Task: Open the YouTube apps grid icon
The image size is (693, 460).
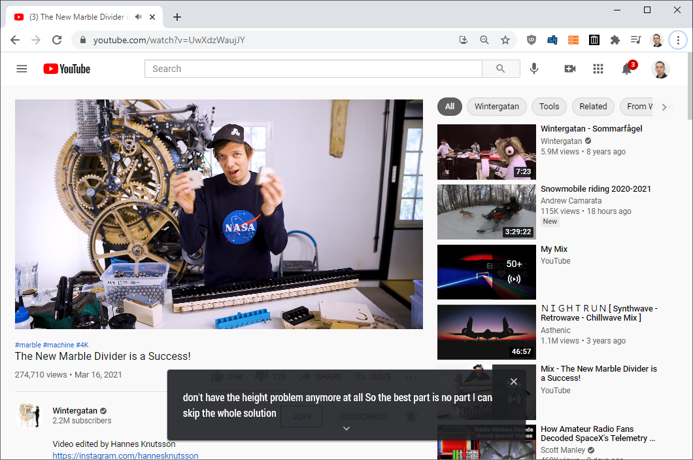Action: (598, 69)
